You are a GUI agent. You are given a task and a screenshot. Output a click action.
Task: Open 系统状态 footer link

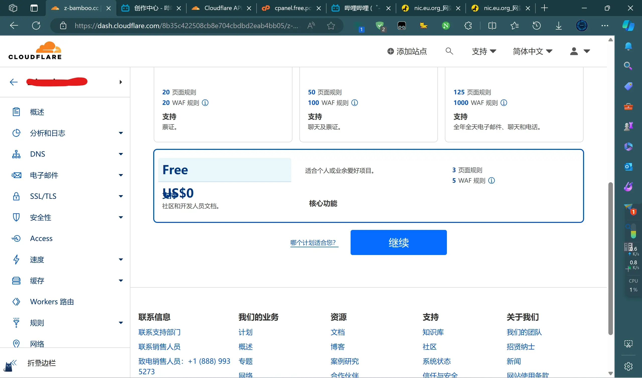pyautogui.click(x=436, y=361)
